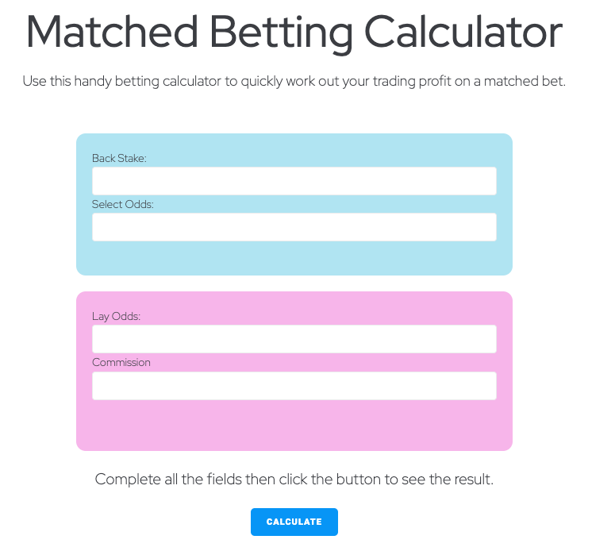Viewport: 615px width, 551px height.
Task: Click blue panel's empty area below Select Odds
Action: pyautogui.click(x=294, y=258)
